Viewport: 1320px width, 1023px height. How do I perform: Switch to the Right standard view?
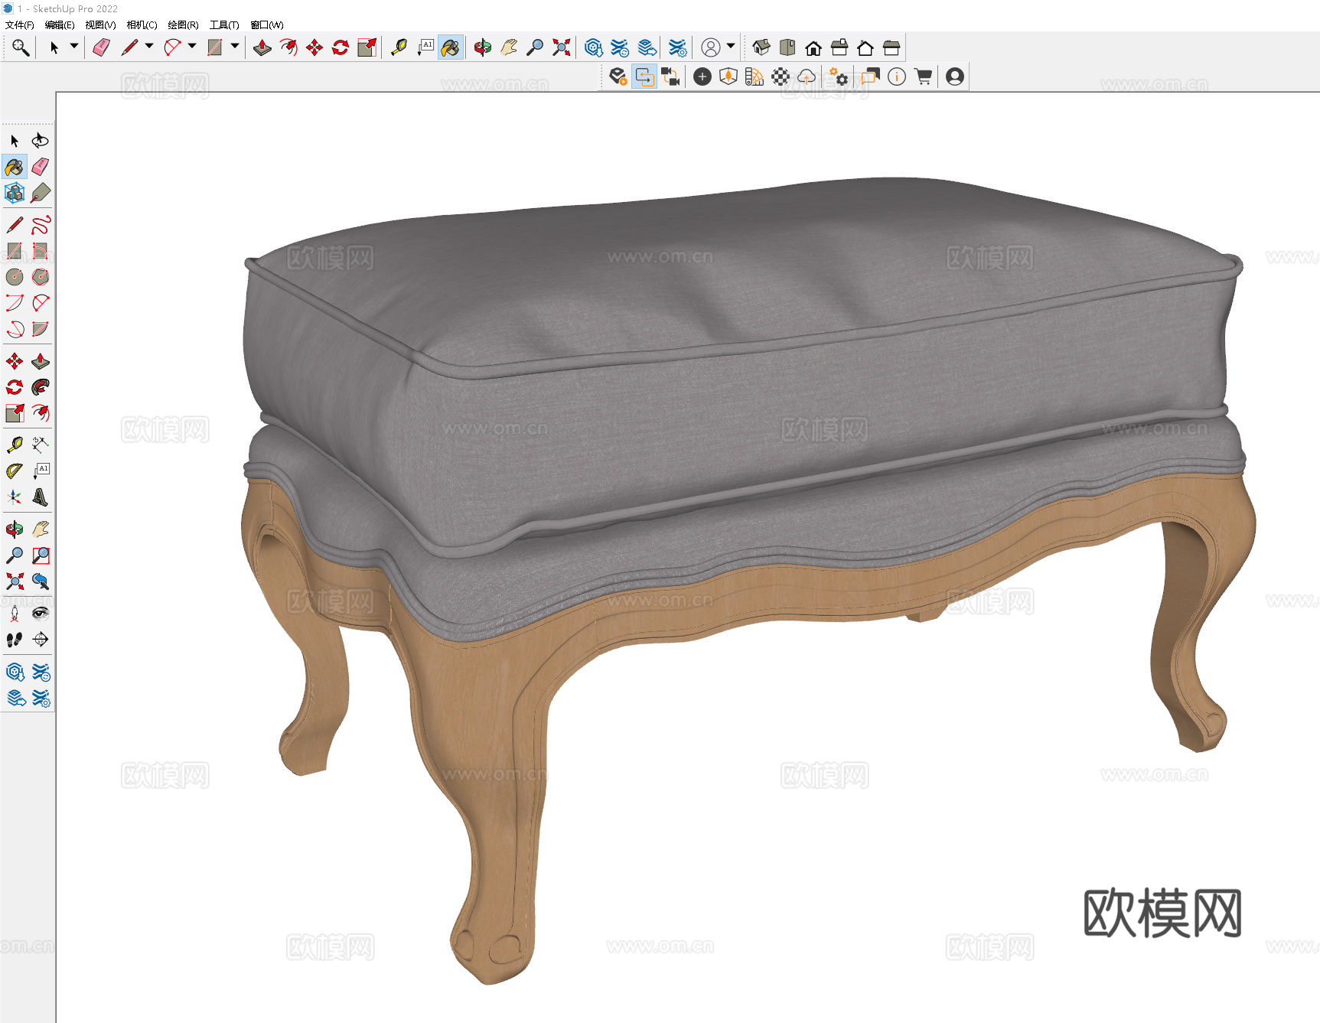click(839, 47)
